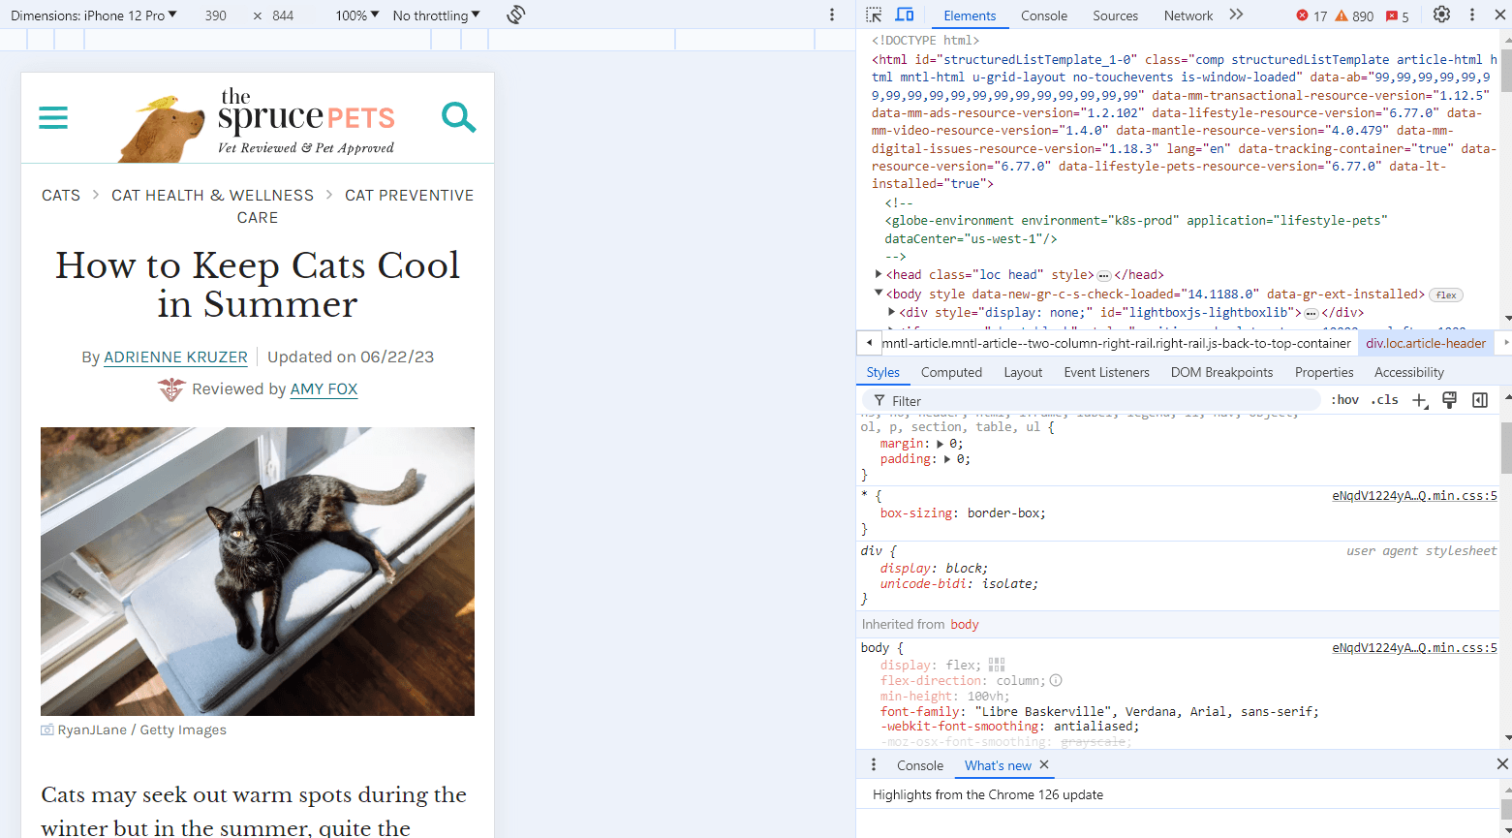Viewport: 1512px width, 838px height.
Task: Close the DevTools drawer with X
Action: [1502, 764]
